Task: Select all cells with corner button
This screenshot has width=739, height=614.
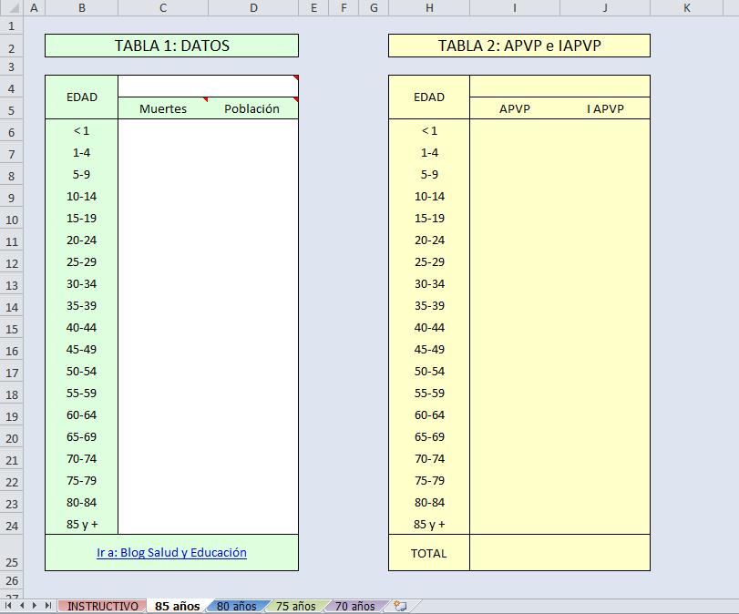Action: [12, 7]
